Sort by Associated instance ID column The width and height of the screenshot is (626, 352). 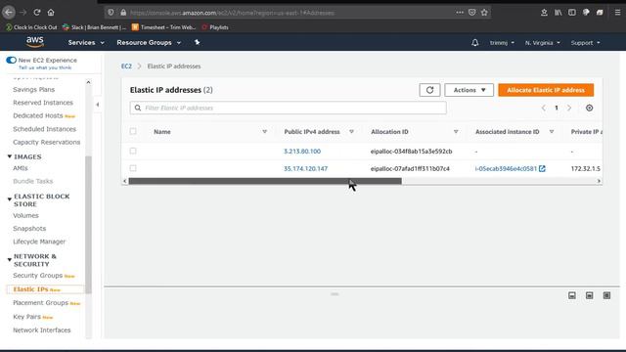point(552,132)
